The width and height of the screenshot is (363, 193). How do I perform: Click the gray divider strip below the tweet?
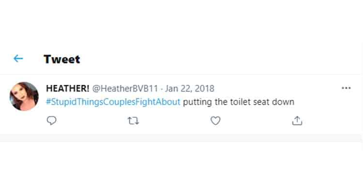(181, 138)
